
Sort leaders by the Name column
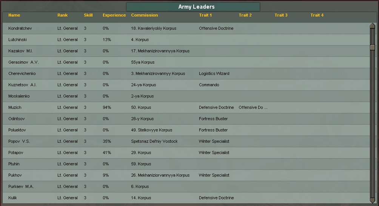(14, 15)
